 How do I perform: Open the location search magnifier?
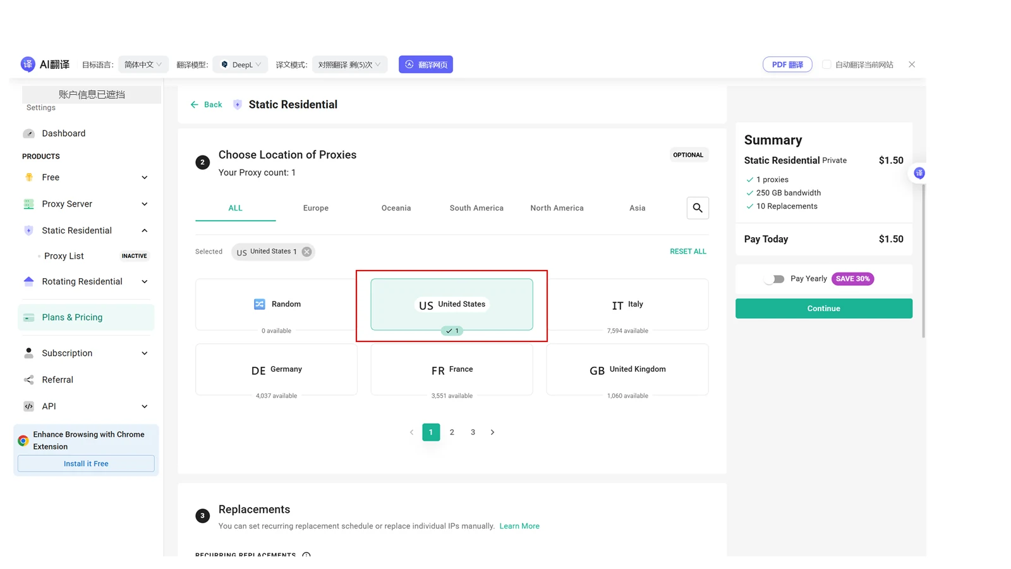coord(698,208)
